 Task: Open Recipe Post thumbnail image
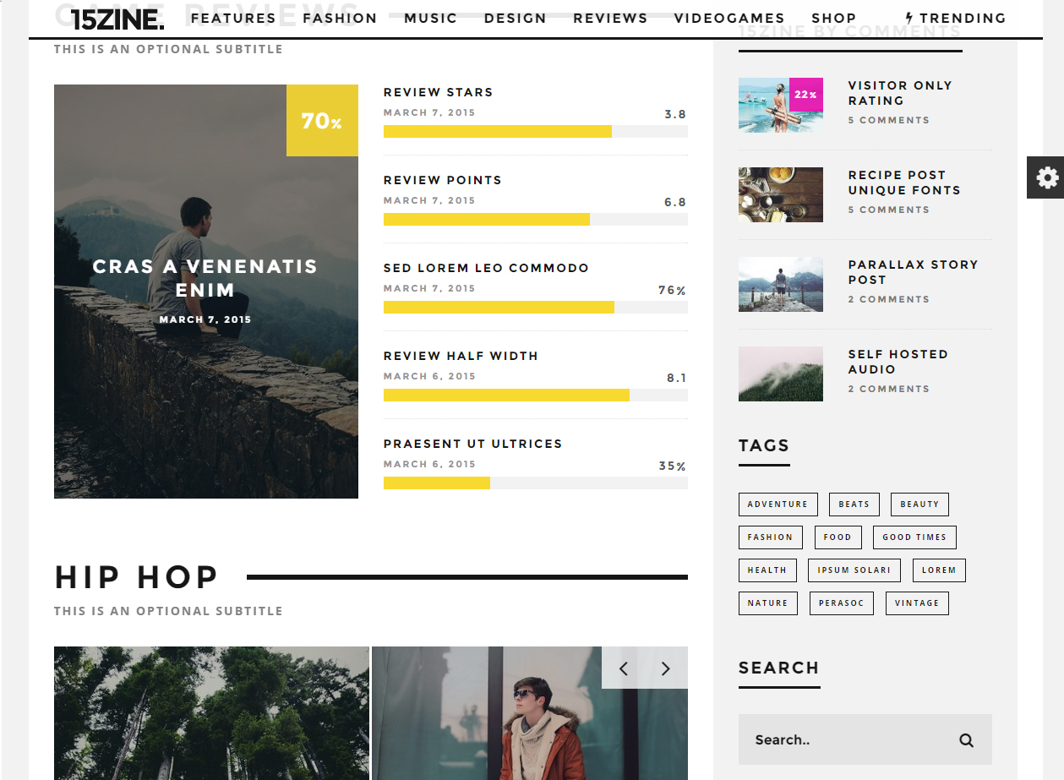(x=780, y=194)
